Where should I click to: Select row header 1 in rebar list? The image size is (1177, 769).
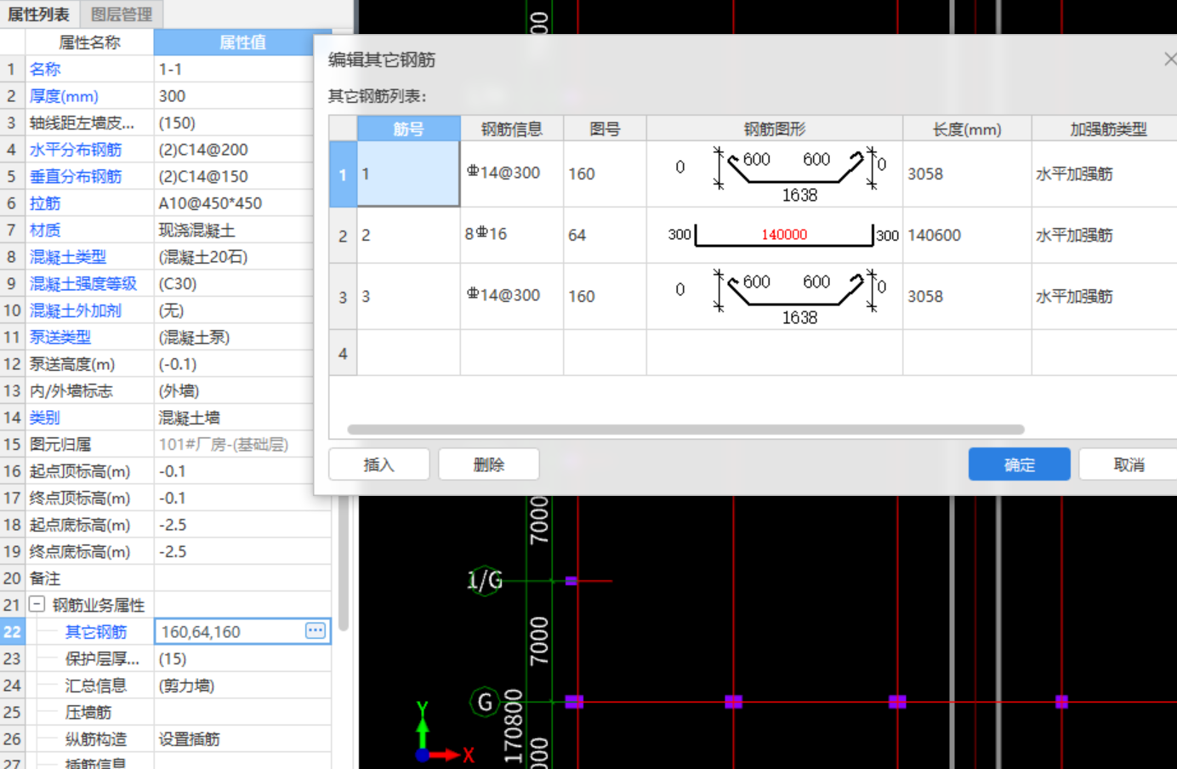[x=343, y=174]
